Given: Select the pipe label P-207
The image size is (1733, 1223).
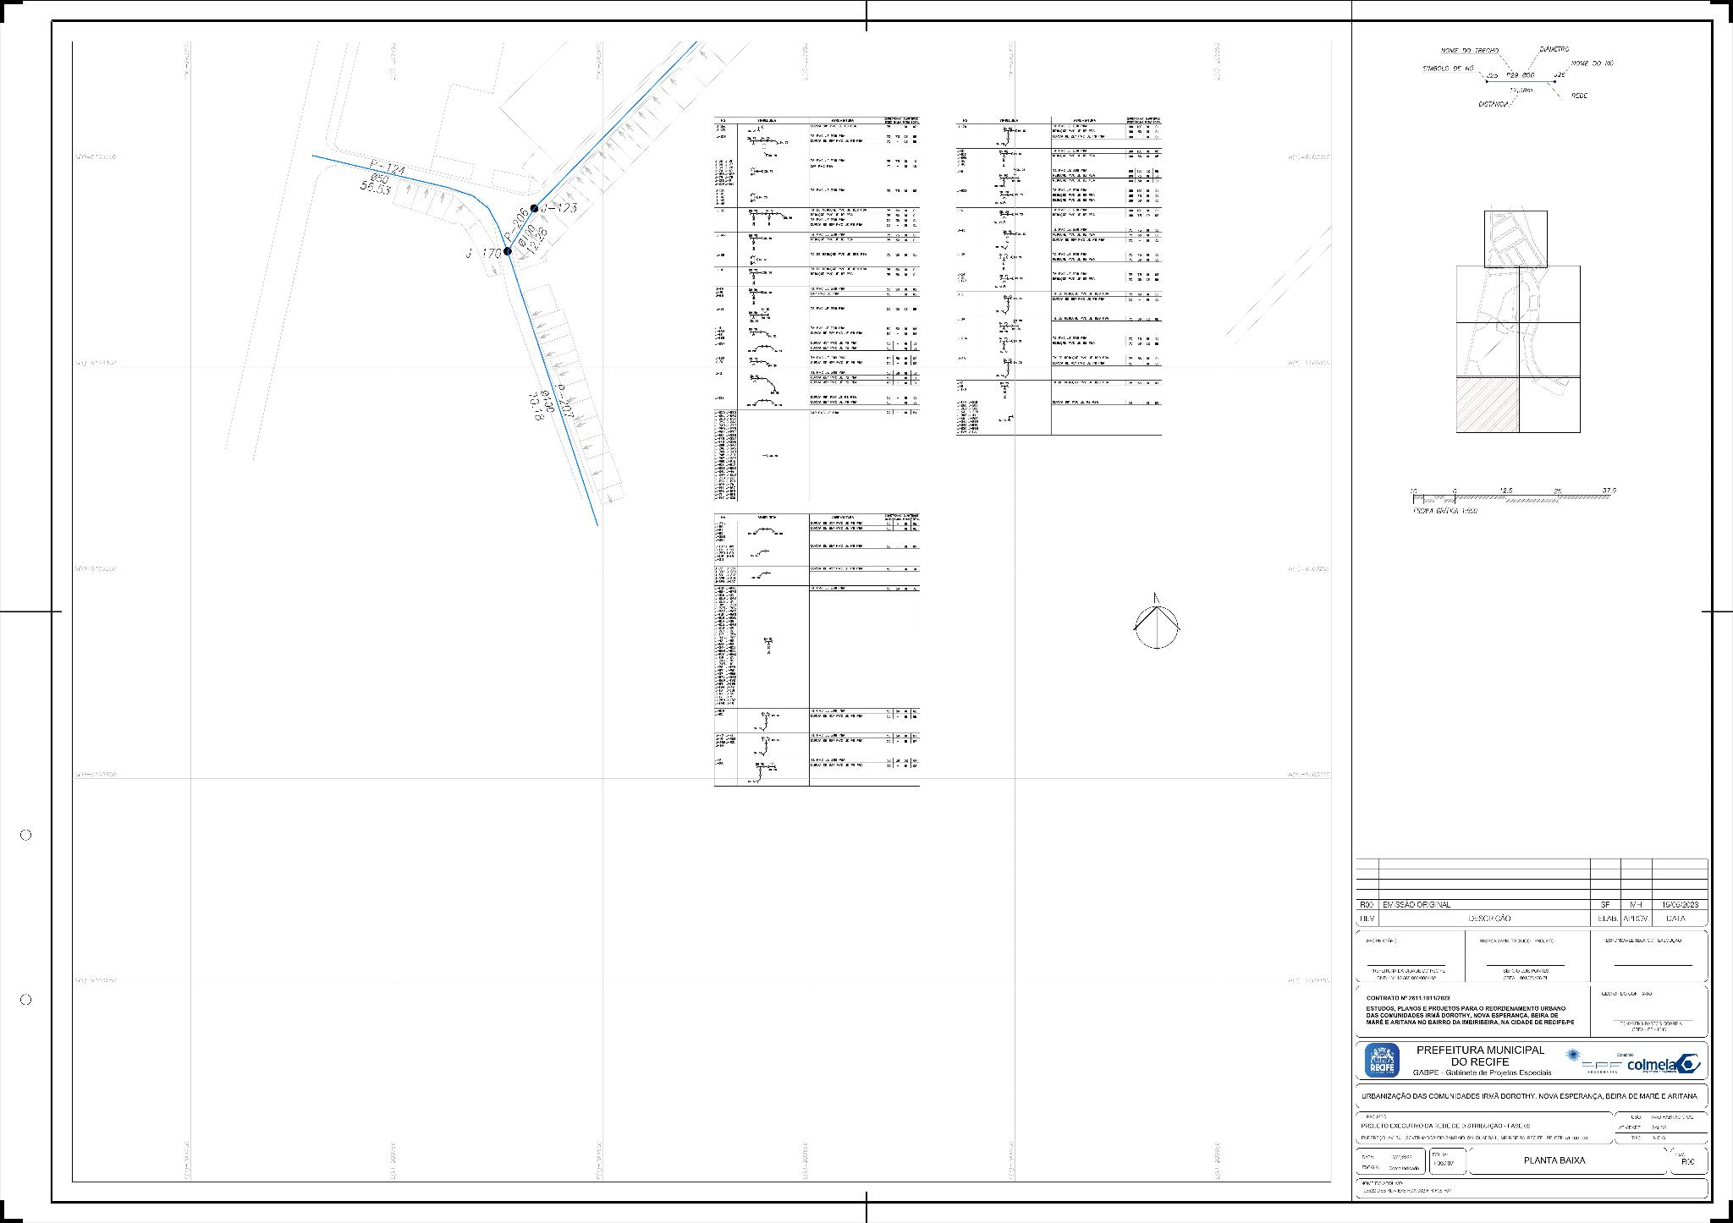Looking at the screenshot, I should pyautogui.click(x=566, y=401).
